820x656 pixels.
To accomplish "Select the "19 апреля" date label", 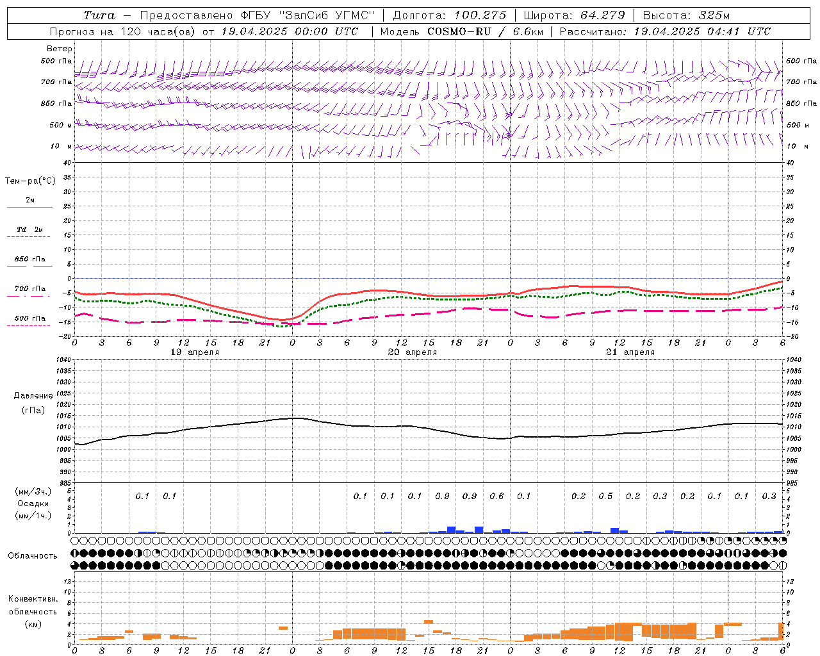I will (x=195, y=352).
